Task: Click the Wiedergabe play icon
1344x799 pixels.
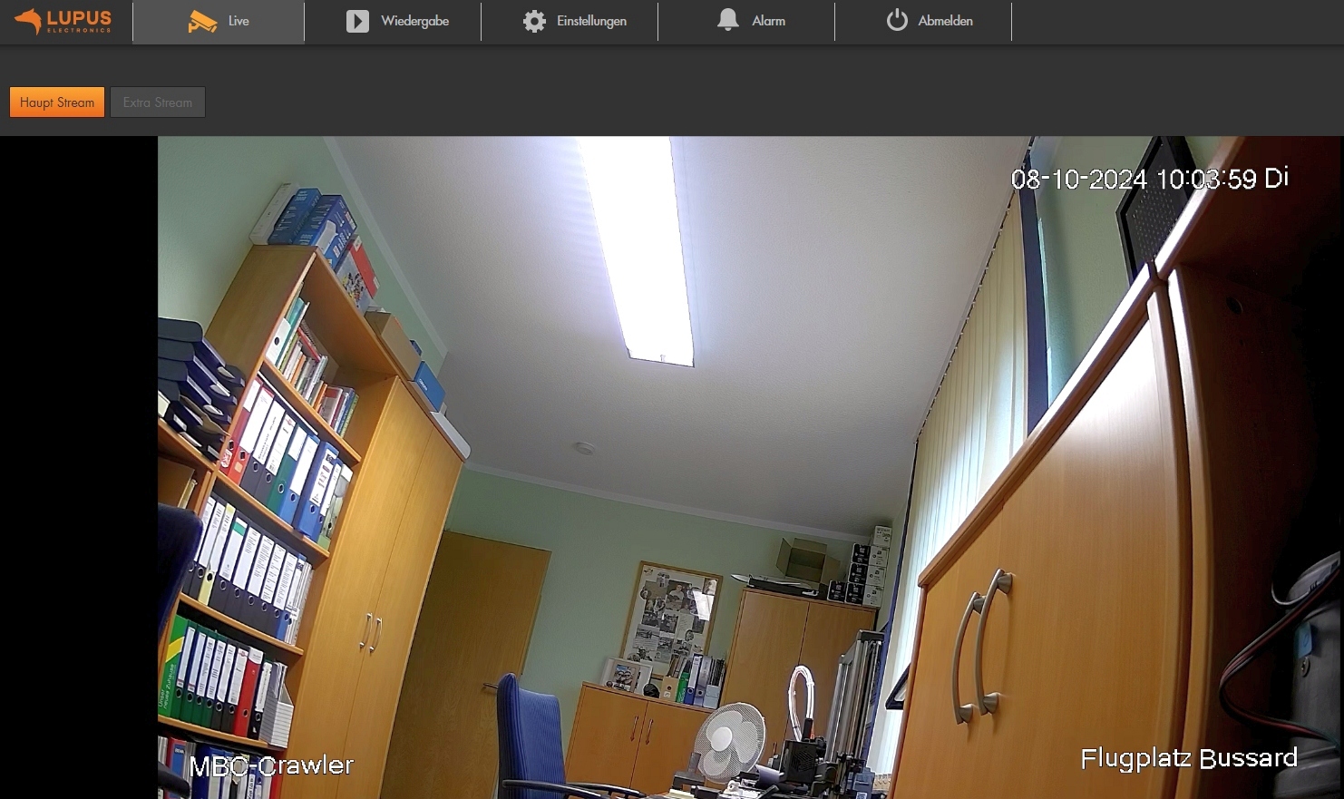Action: [x=357, y=21]
